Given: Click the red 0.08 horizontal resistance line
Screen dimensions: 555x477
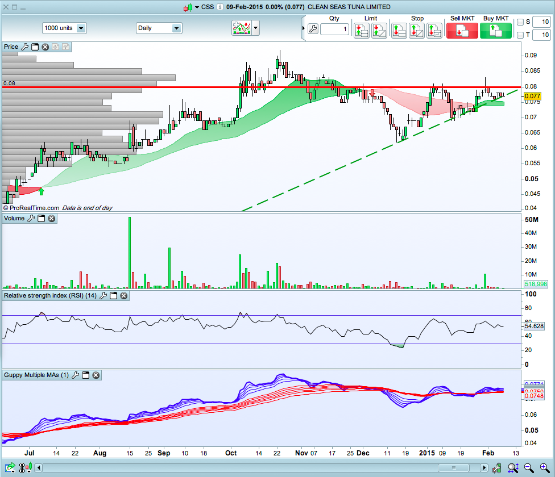Looking at the screenshot, I should coord(261,87).
